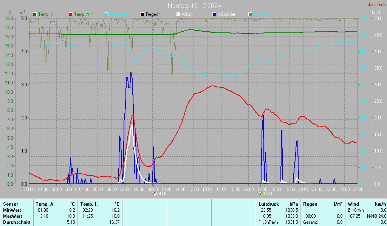
Task: Click the white Wind legend square
Action: click(178, 14)
